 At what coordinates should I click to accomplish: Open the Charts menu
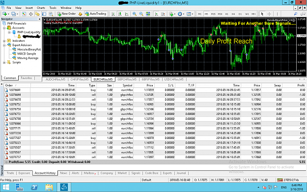tap(41, 8)
